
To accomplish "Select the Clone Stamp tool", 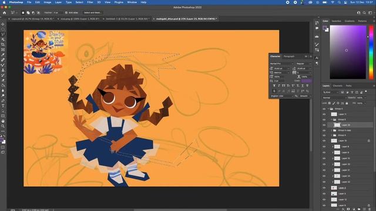I will pyautogui.click(x=3, y=70).
